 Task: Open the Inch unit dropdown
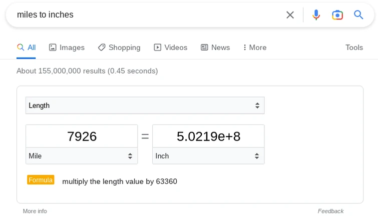(x=208, y=156)
